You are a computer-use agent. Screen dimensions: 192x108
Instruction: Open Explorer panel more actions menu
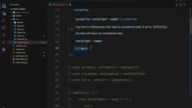pos(44,5)
